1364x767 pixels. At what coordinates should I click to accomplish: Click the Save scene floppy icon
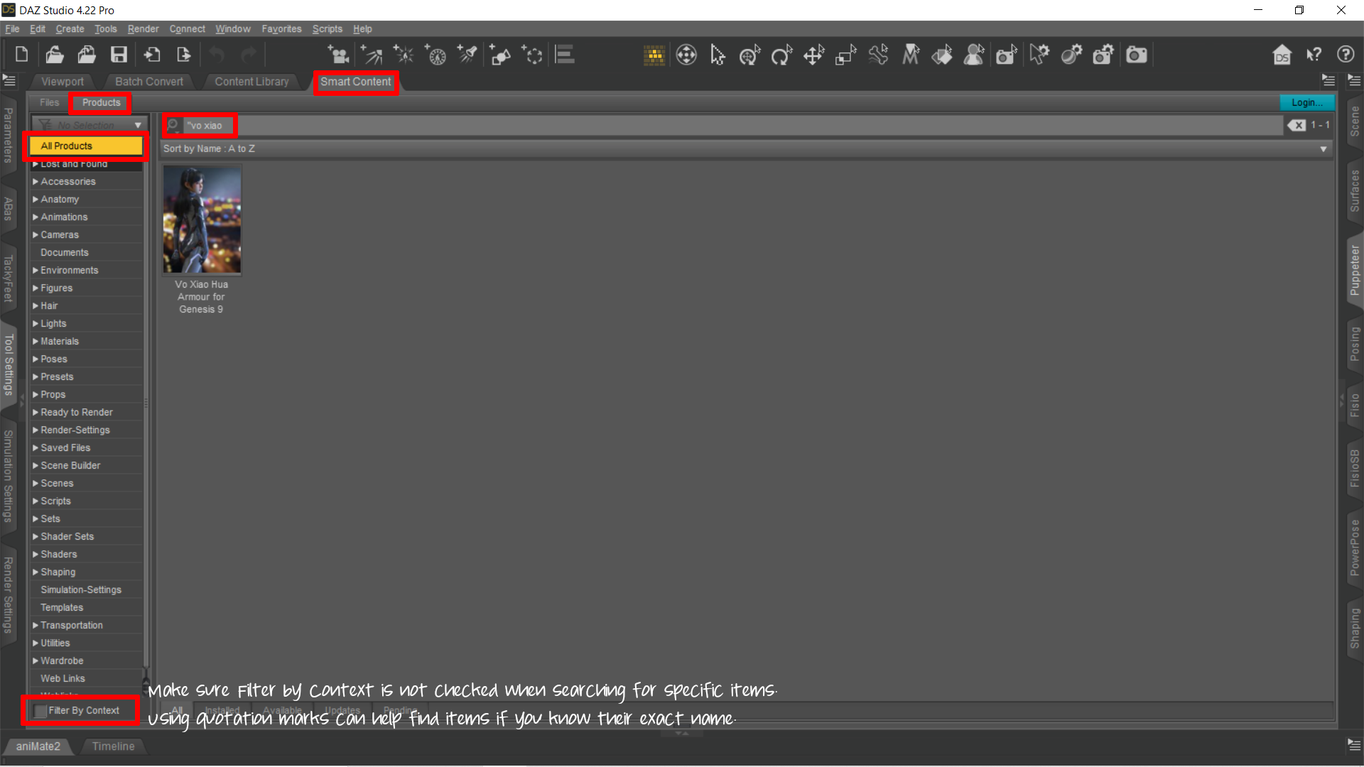point(119,55)
